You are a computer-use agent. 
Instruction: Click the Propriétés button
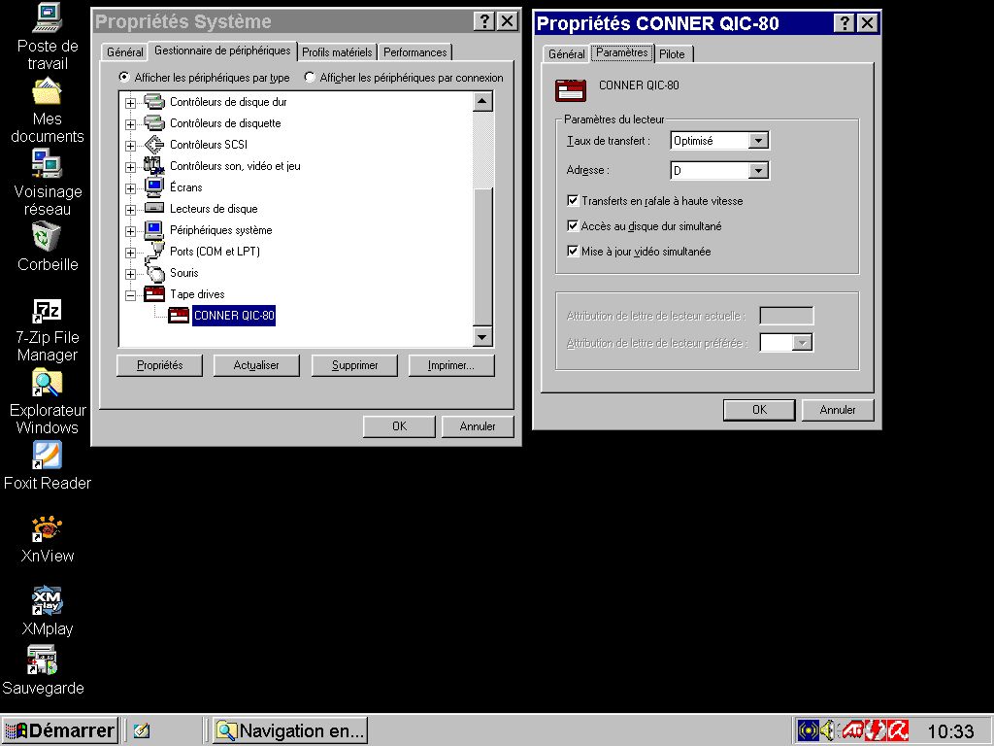[x=160, y=365]
